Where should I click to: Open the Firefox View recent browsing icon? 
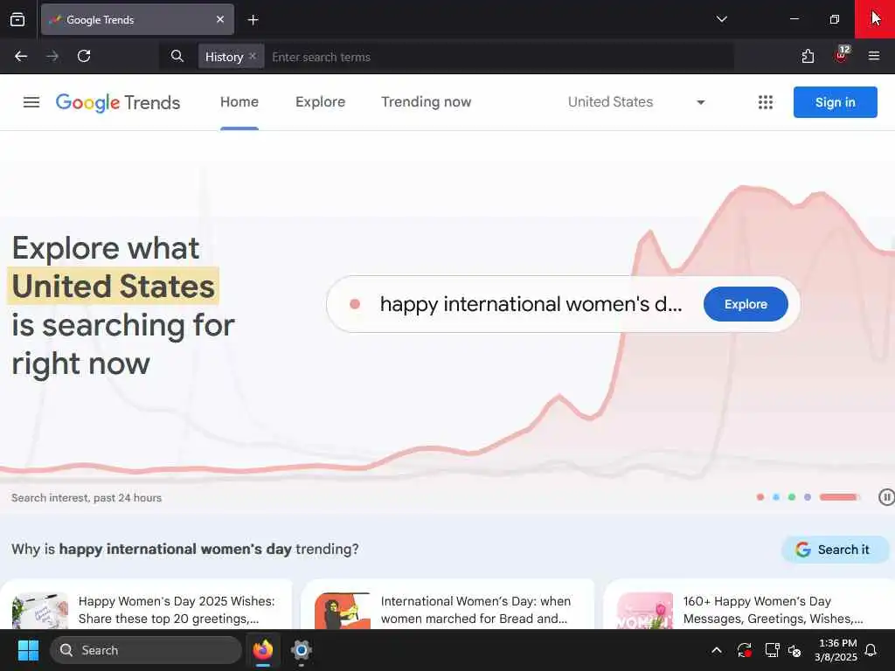point(17,19)
